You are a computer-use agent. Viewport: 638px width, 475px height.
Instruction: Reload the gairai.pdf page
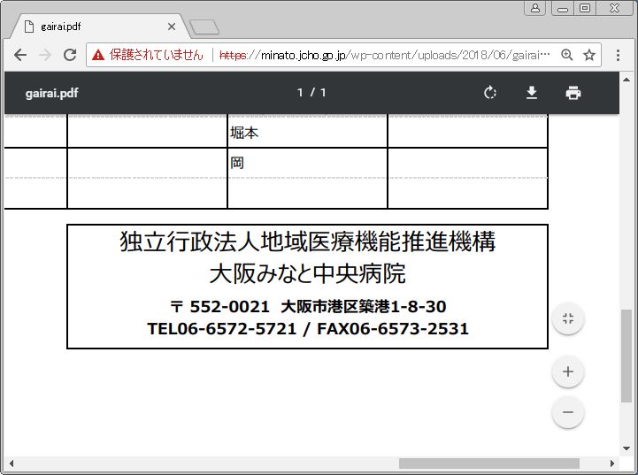tap(70, 55)
